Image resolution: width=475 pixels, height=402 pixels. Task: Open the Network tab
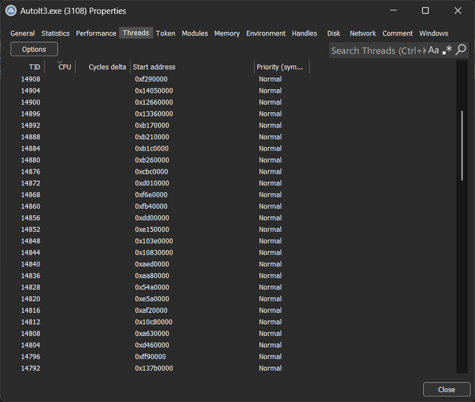pyautogui.click(x=363, y=33)
